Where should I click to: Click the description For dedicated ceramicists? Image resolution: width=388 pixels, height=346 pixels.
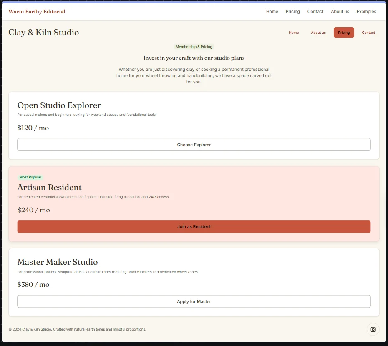click(x=93, y=197)
